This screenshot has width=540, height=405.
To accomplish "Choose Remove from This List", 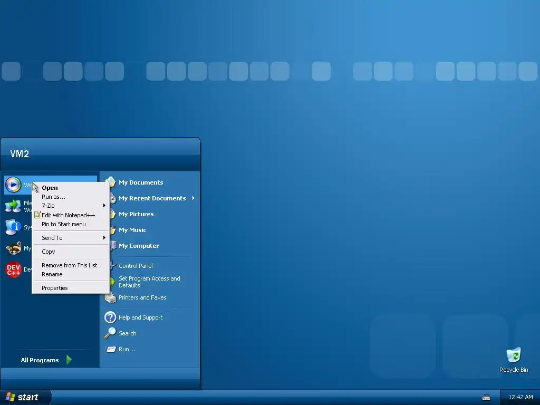I will point(71,265).
